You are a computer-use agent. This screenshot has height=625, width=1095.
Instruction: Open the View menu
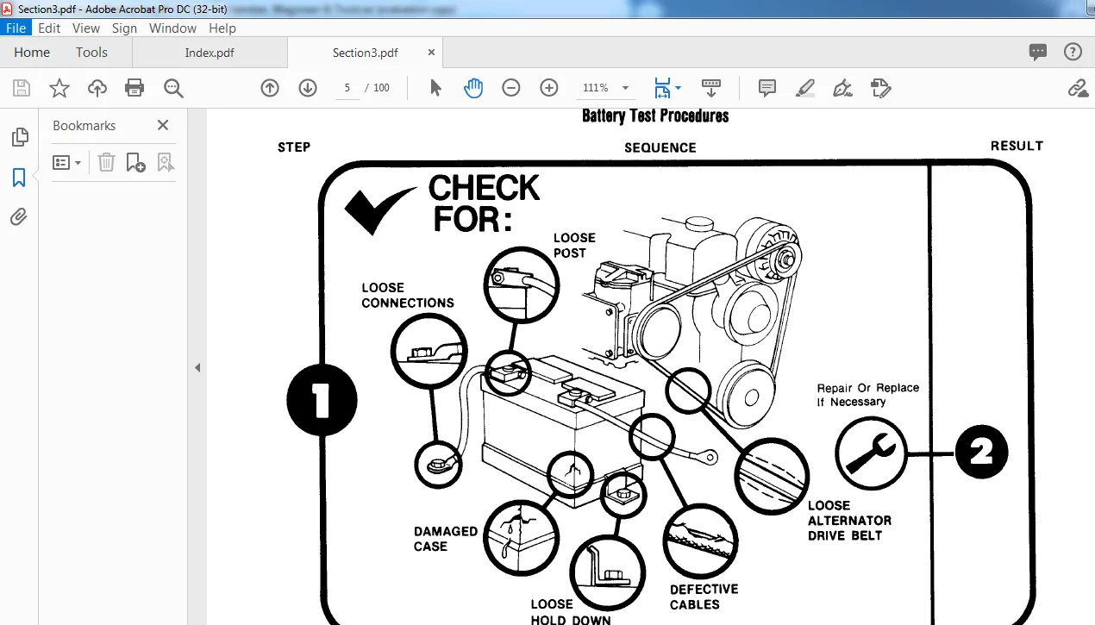tap(86, 28)
